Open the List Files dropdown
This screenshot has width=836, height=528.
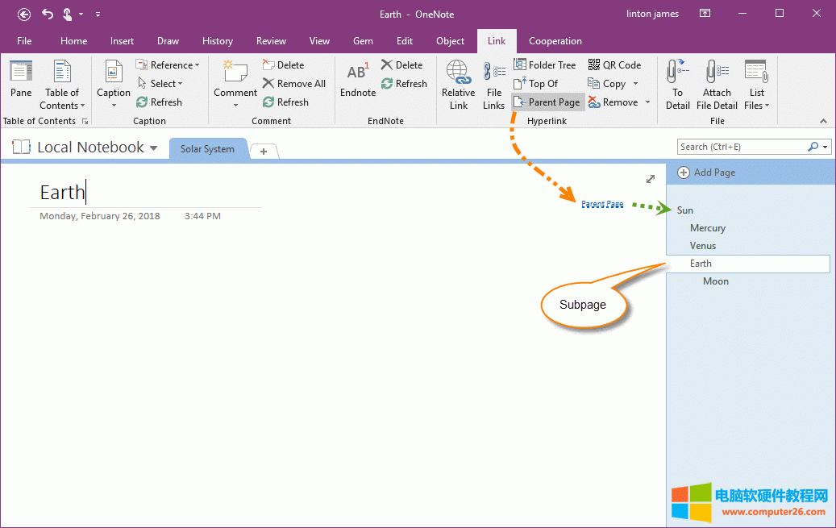coord(767,106)
